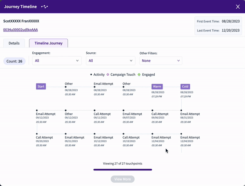Open the 0034u00002udlkpAAA record link
245x186 pixels.
(20, 30)
